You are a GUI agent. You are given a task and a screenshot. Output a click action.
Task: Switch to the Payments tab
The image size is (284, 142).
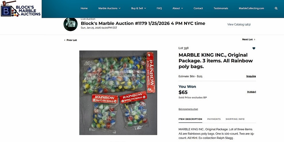pos(214,119)
